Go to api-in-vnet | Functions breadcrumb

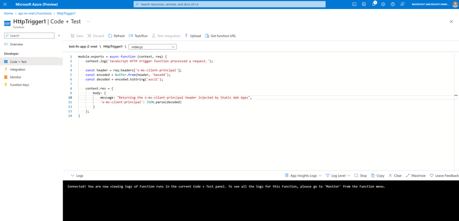click(x=35, y=14)
